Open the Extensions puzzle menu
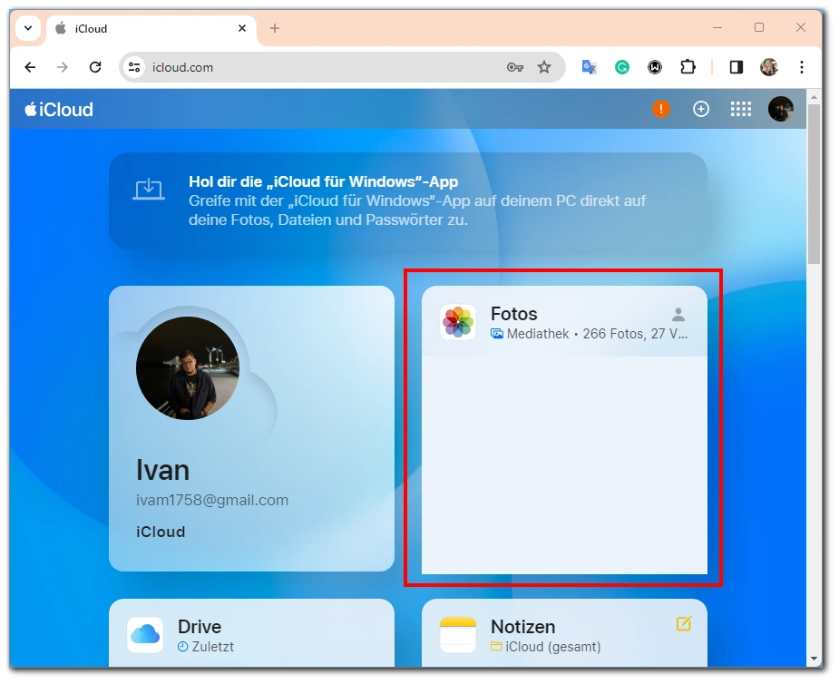 [x=688, y=67]
